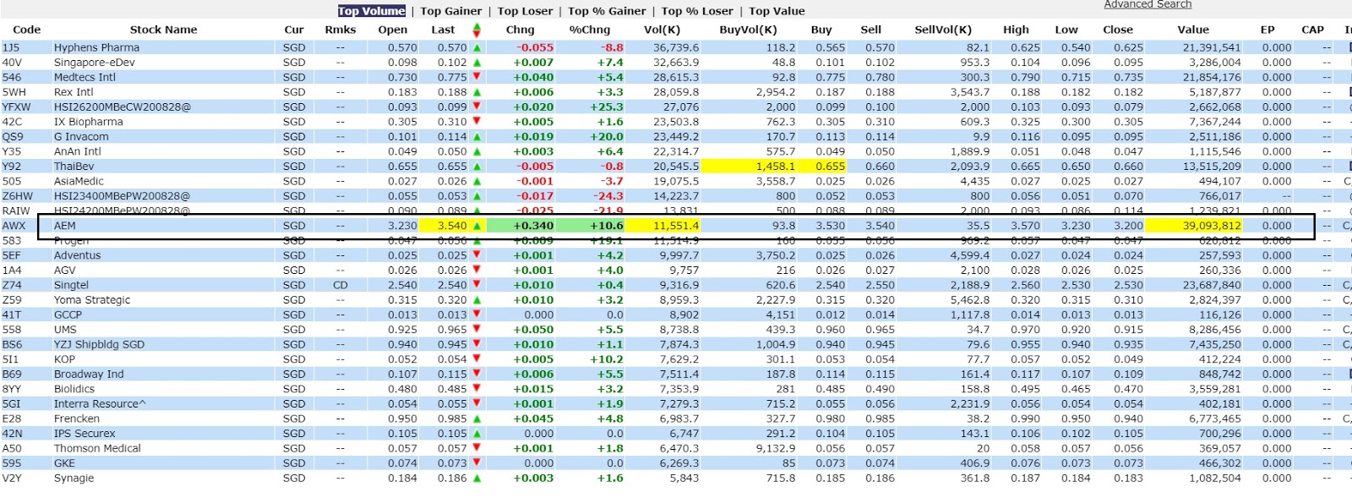
Task: Click AEM's highlighted volume 11,551.4
Action: 676,226
